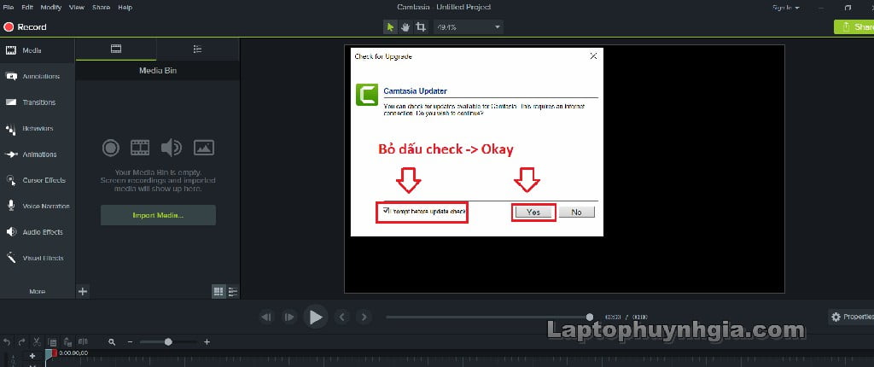Click the previous frame playback button
Screen dimensions: 874x367
(266, 317)
